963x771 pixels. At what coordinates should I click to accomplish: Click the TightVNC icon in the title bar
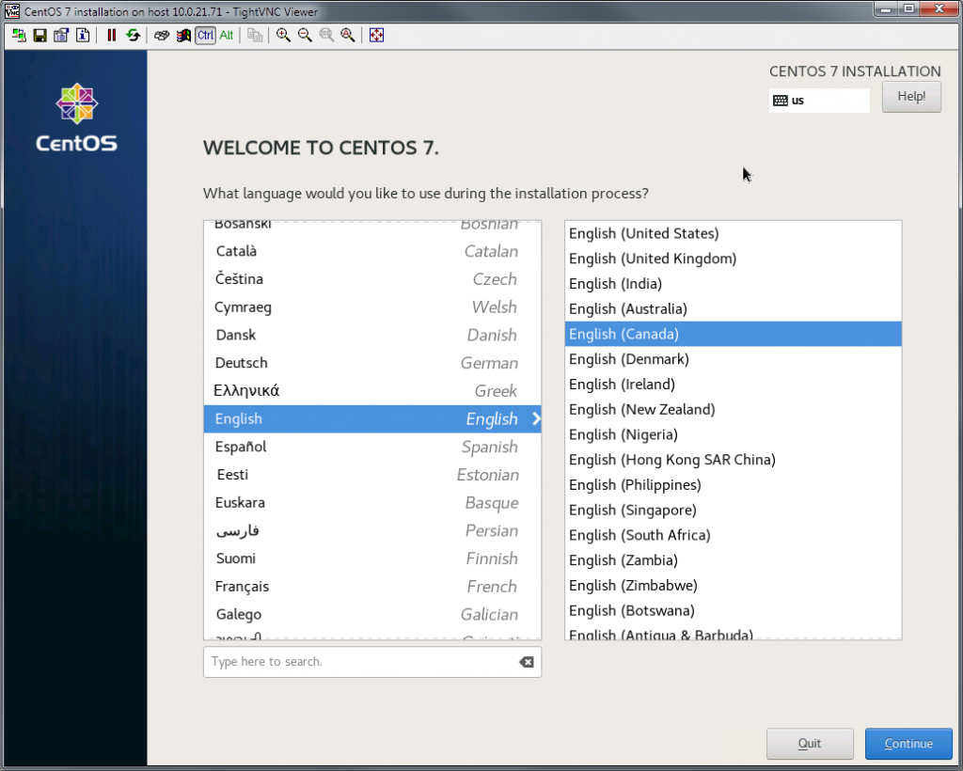click(12, 10)
